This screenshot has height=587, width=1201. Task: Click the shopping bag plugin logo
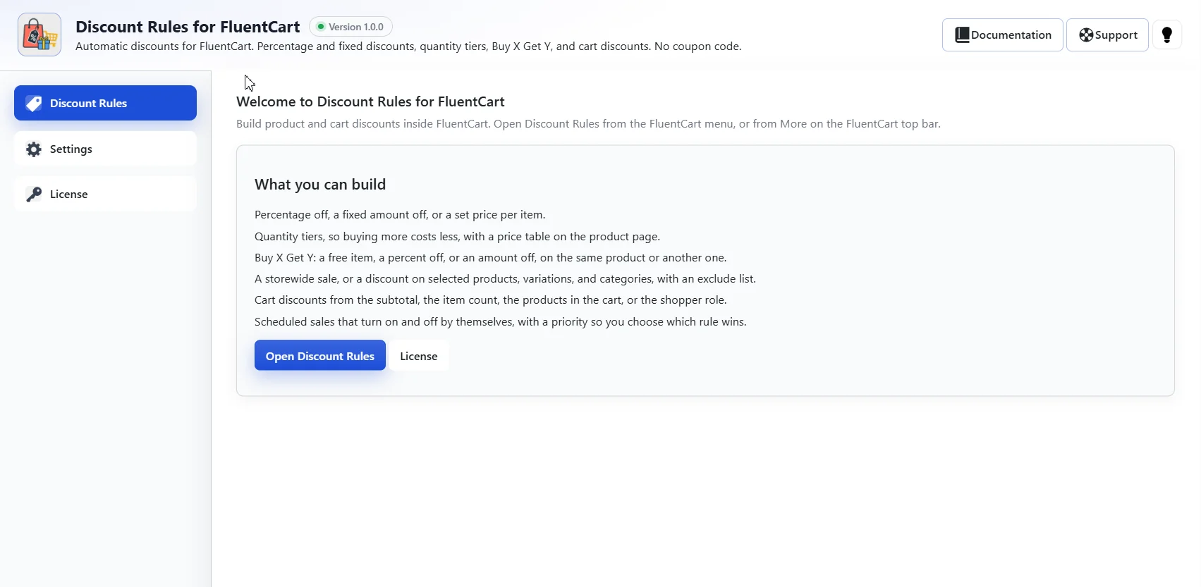[x=39, y=35]
